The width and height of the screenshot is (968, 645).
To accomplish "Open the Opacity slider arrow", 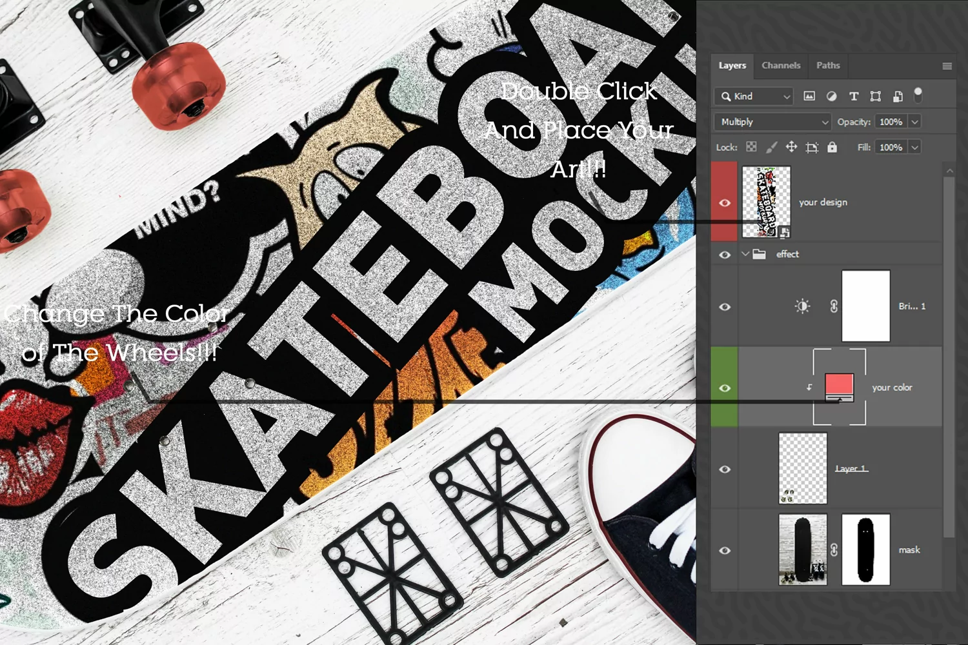I will [x=914, y=122].
